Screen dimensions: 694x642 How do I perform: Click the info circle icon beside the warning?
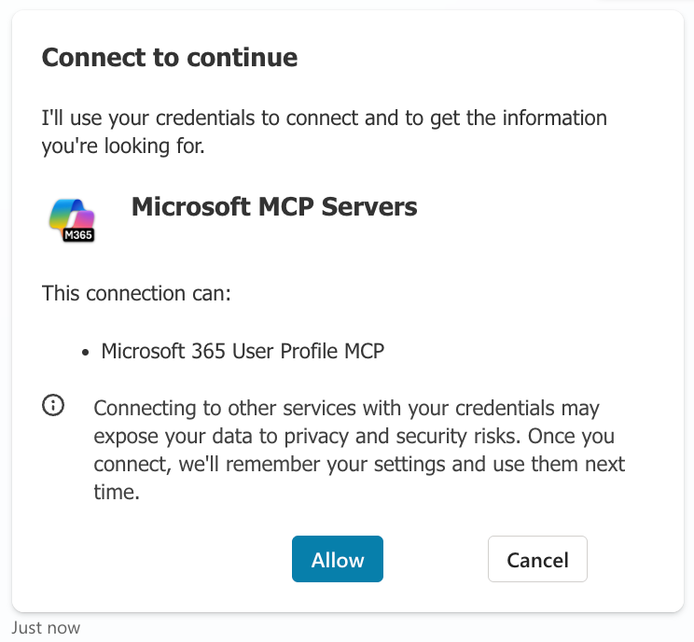coord(54,406)
